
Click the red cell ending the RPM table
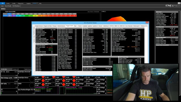pyautogui.click(x=74, y=16)
